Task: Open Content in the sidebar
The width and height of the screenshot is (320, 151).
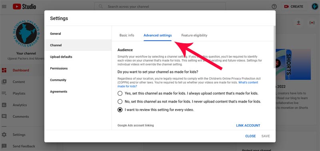Action: pos(19,82)
